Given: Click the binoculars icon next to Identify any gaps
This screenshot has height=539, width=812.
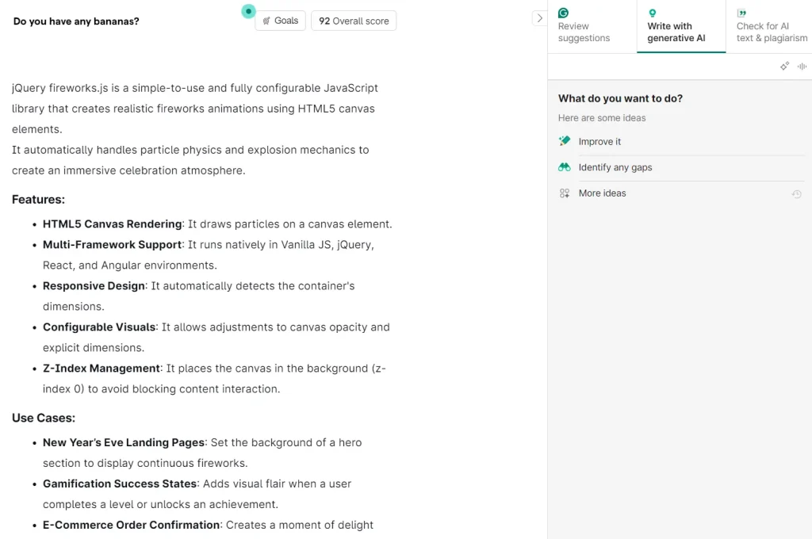Looking at the screenshot, I should [564, 167].
